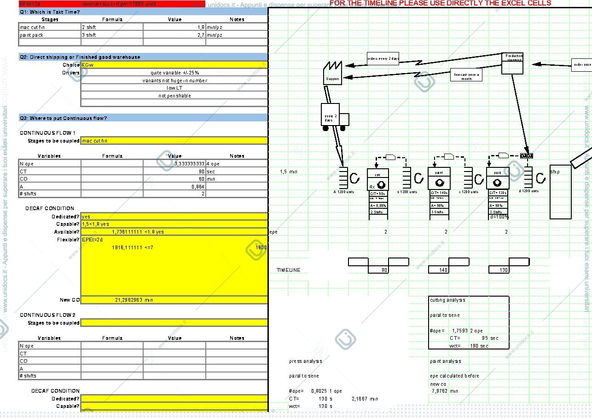
Task: Click the operator icon inside the cell process box
Action: point(381,185)
